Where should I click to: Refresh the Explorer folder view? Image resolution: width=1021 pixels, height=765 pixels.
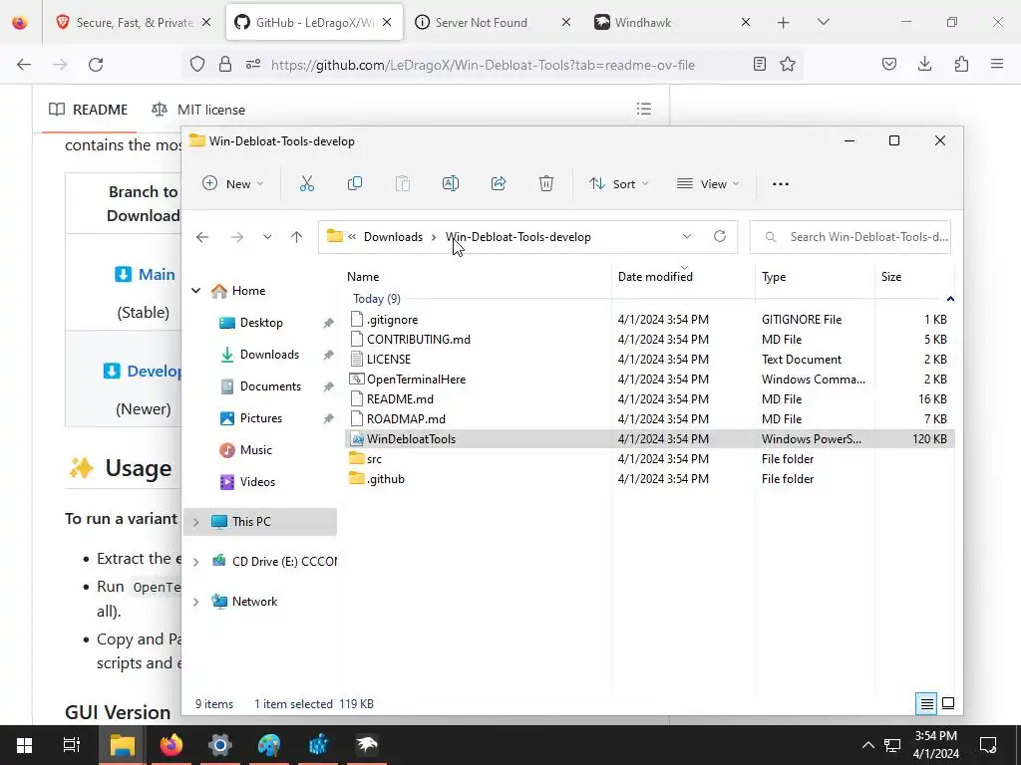tap(720, 236)
